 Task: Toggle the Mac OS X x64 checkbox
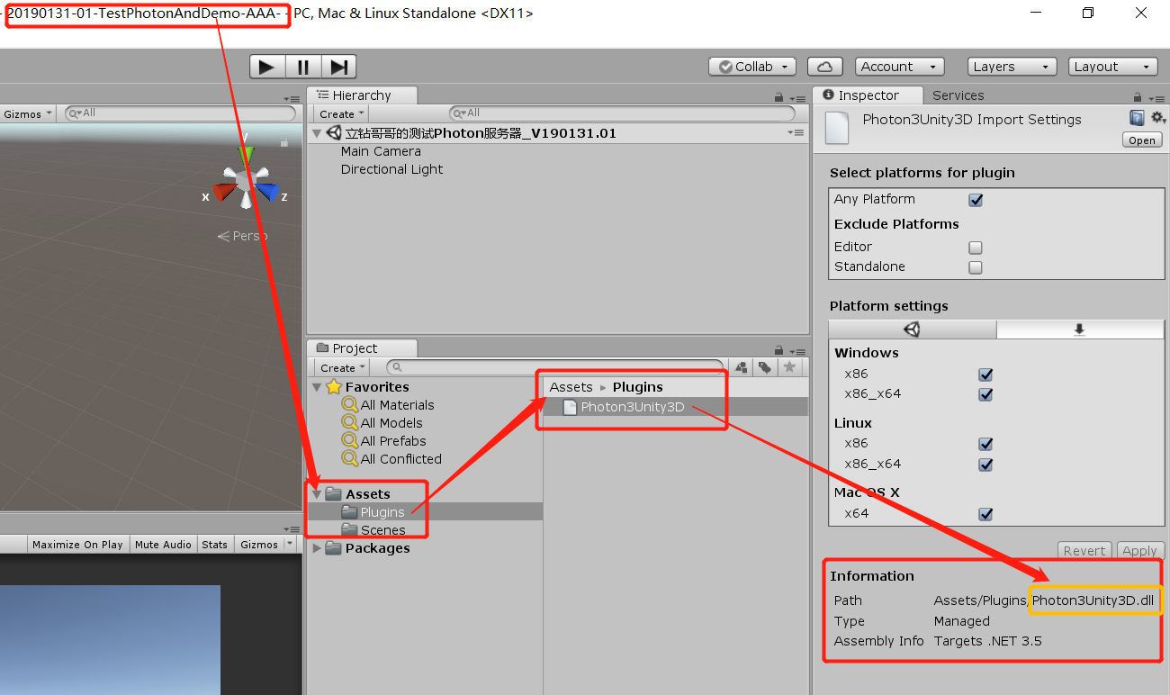click(985, 514)
